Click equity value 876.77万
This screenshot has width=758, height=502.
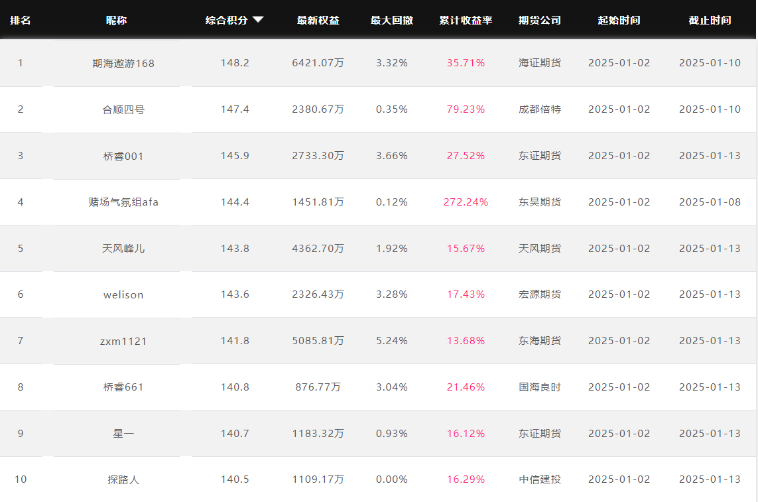click(x=318, y=387)
